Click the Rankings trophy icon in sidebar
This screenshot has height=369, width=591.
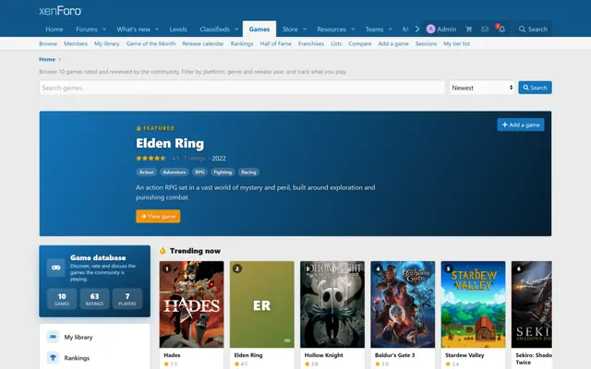click(54, 357)
